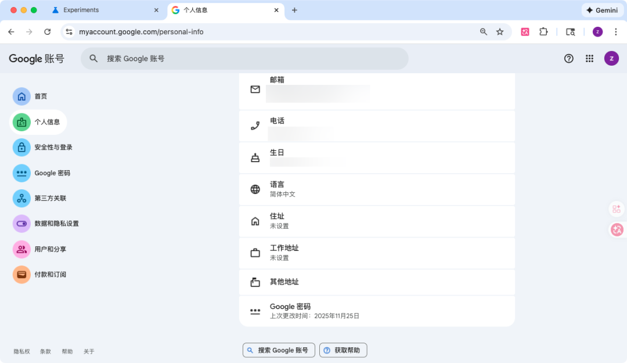Open the pink translate extension icon
The image size is (627, 363).
[525, 31]
